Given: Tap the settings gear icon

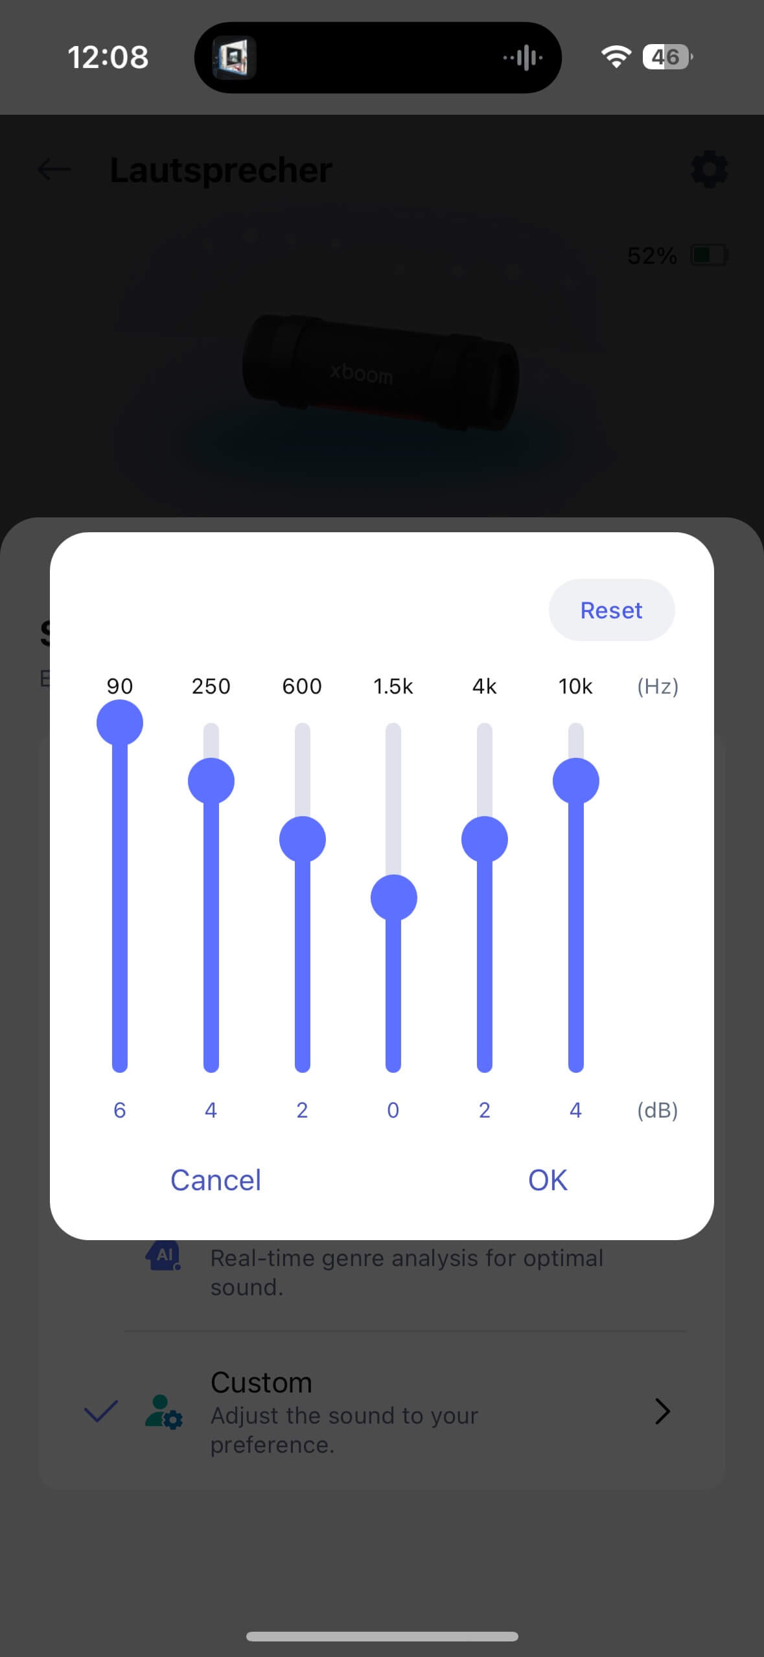Looking at the screenshot, I should pyautogui.click(x=710, y=170).
